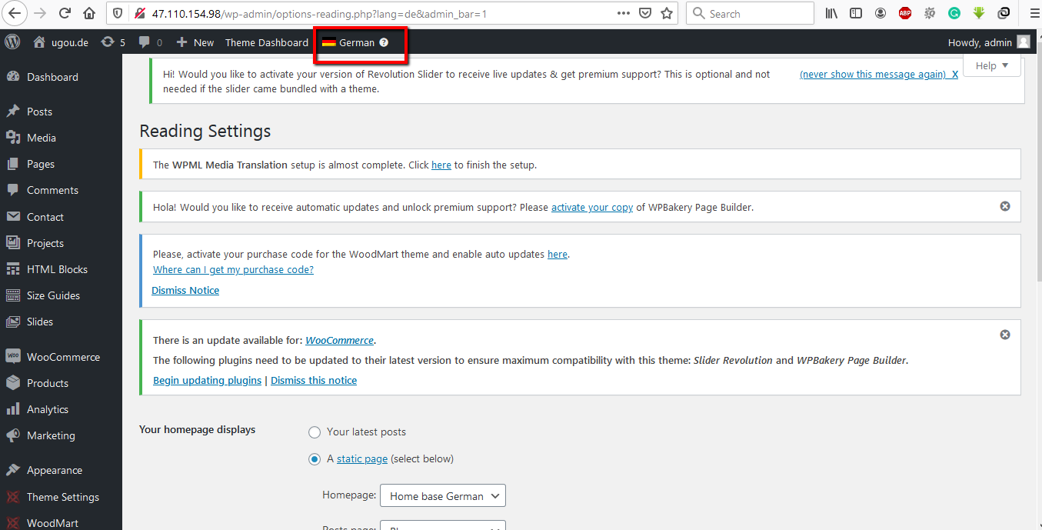Click the browser Forward arrow button
Viewport: 1042px width, 530px height.
point(40,13)
